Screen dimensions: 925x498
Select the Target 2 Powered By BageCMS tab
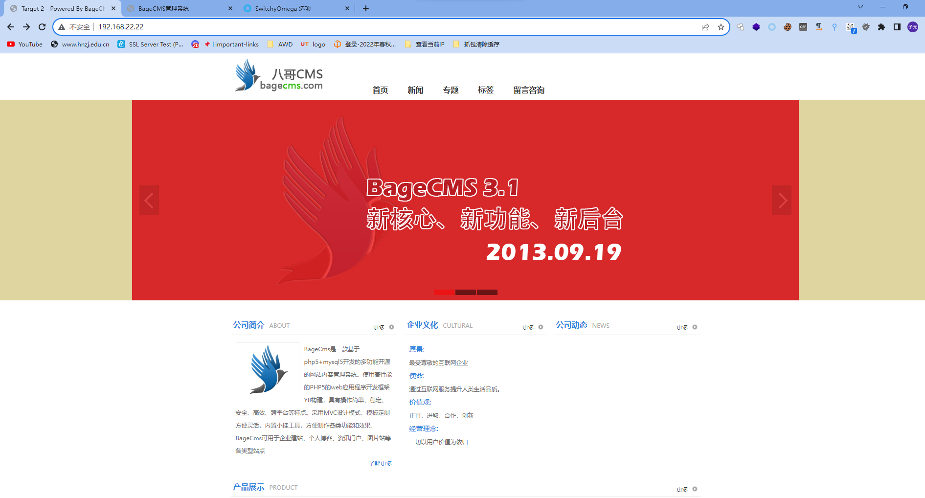(63, 8)
